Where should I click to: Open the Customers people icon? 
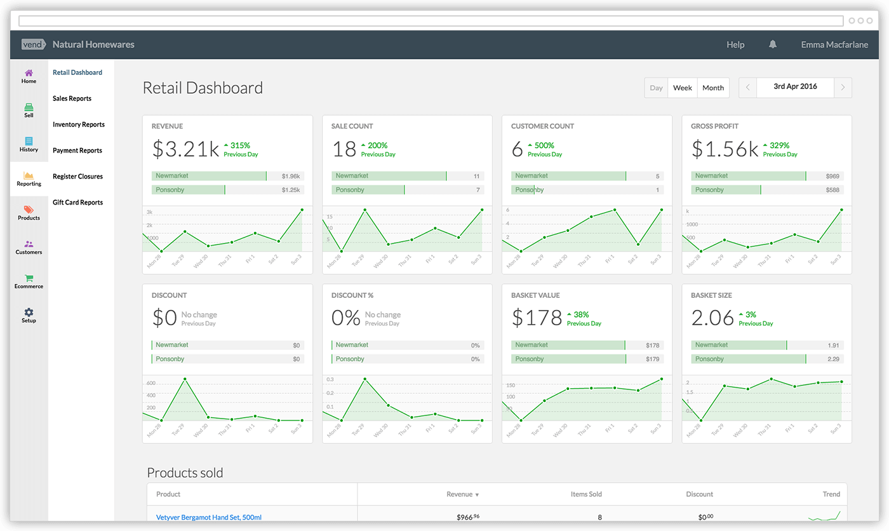click(x=29, y=244)
